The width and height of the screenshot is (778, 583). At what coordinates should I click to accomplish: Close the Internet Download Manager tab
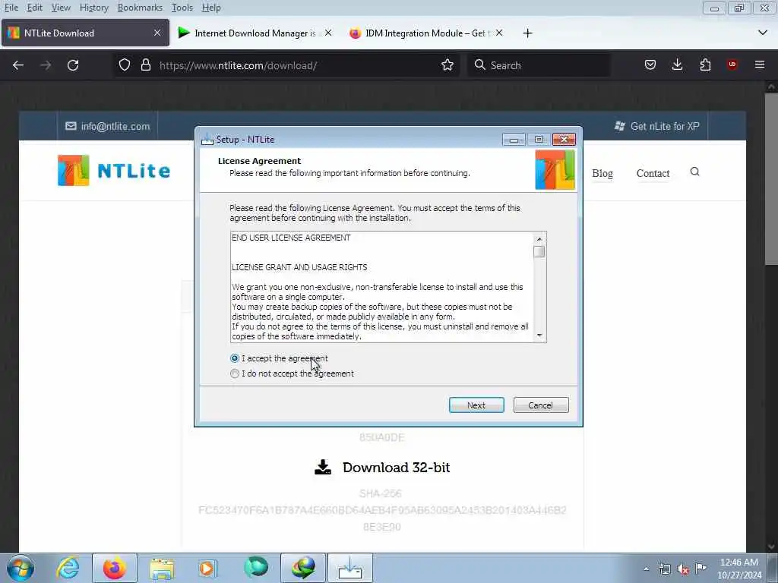(x=328, y=33)
